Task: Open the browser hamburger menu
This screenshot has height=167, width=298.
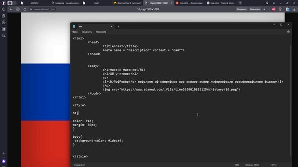Action: pyautogui.click(x=274, y=3)
